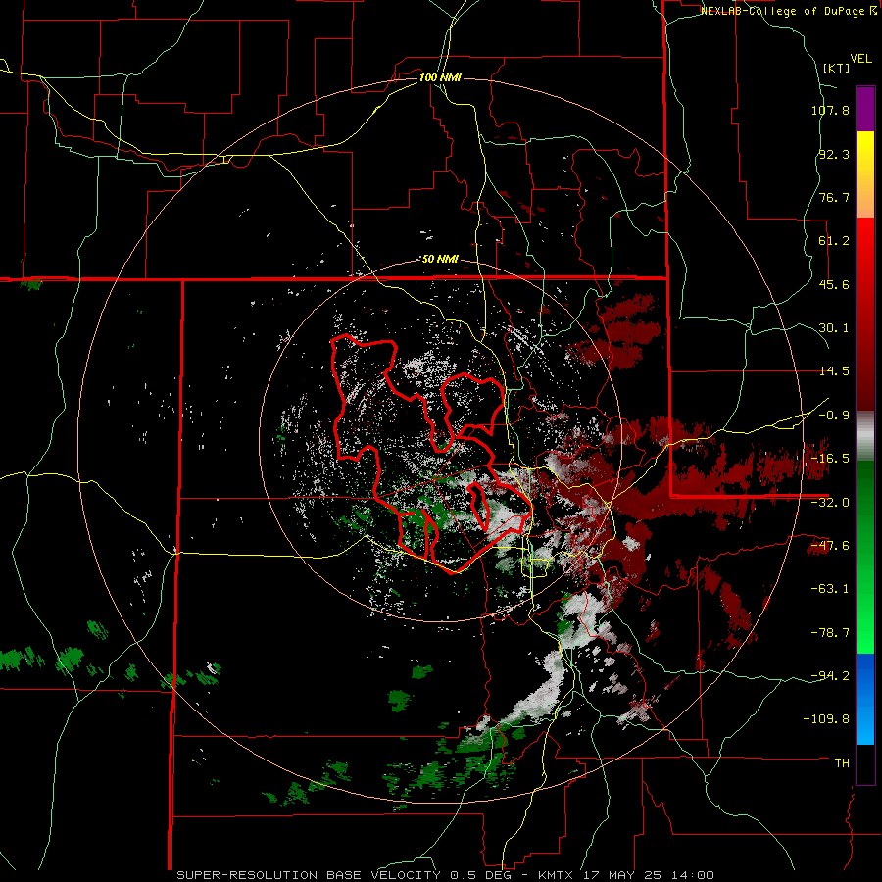Click the -109.8 velocity scale value
Image resolution: width=882 pixels, height=882 pixels.
pyautogui.click(x=826, y=719)
